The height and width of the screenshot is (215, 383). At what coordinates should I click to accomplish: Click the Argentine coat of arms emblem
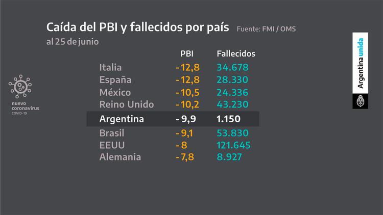360,101
